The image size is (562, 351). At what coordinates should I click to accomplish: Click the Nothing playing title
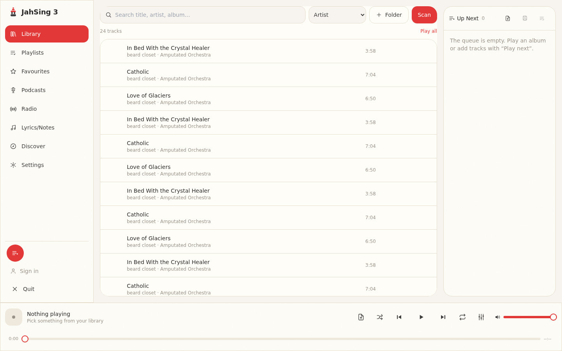click(48, 314)
